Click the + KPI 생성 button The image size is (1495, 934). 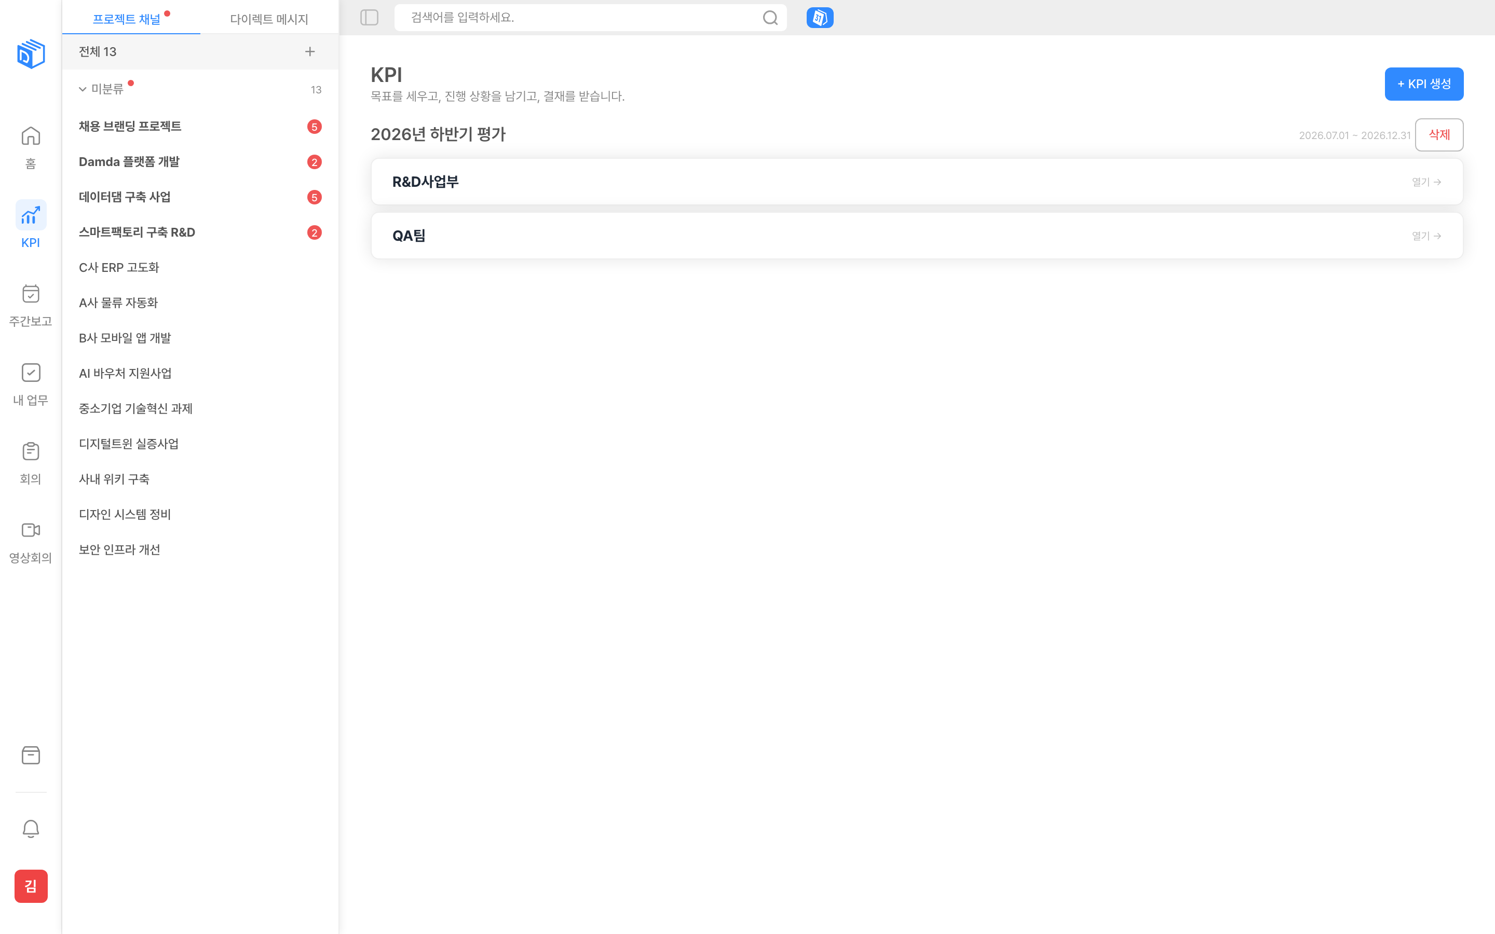click(1424, 84)
